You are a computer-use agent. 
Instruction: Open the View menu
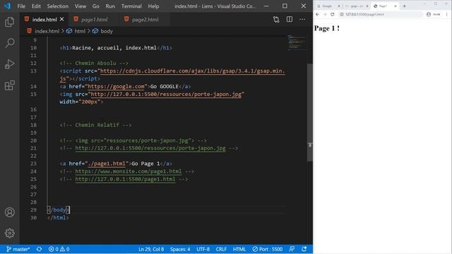(81, 6)
